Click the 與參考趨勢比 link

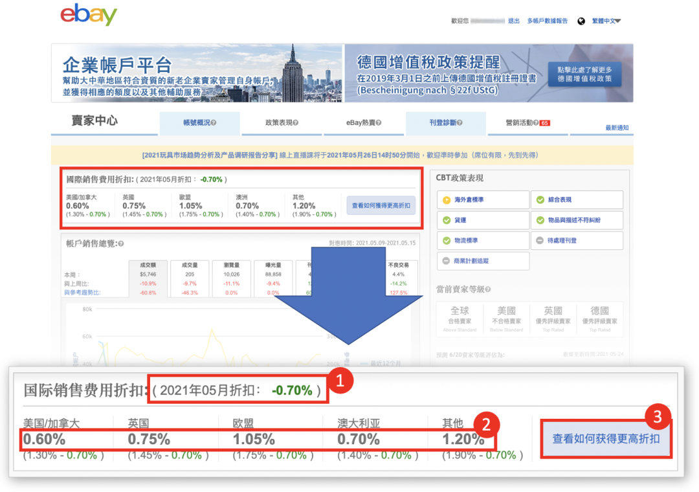click(82, 293)
